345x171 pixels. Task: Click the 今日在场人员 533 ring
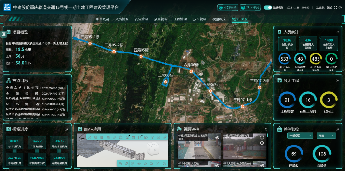[285, 59]
